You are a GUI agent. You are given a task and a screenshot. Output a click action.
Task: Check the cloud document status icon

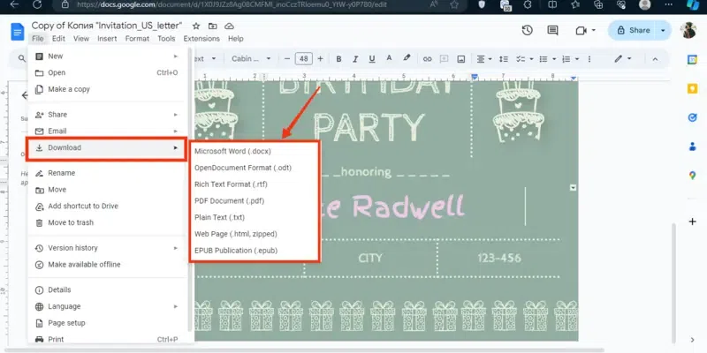pyautogui.click(x=229, y=26)
